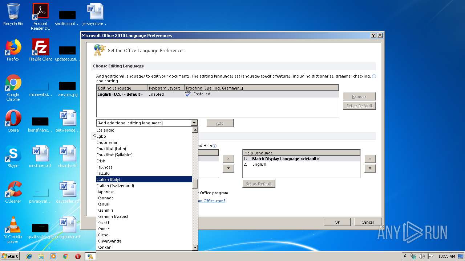This screenshot has height=261, width=465.
Task: Launch Opera desktop icon
Action: [x=13, y=121]
